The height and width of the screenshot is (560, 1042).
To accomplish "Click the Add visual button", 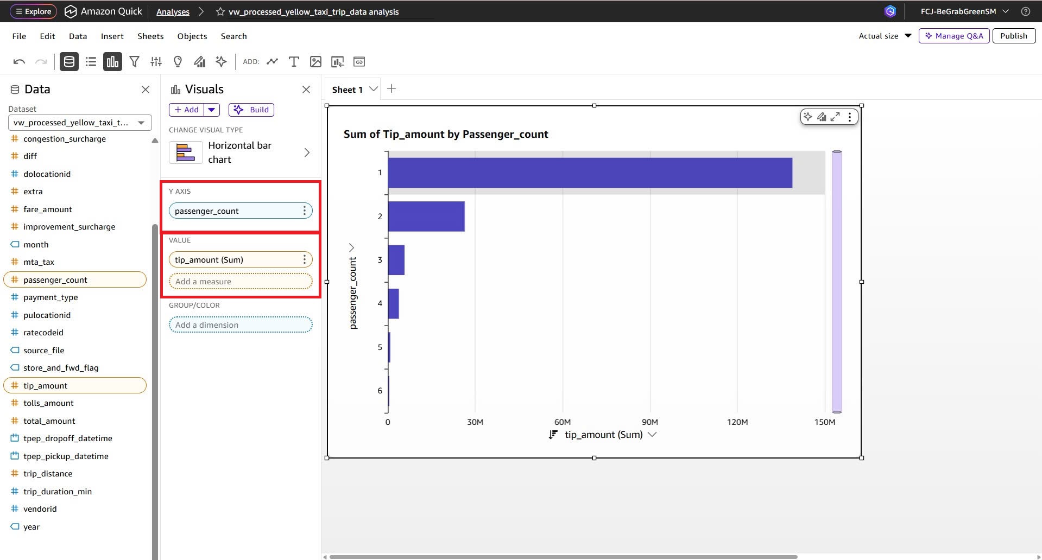I will [x=187, y=110].
